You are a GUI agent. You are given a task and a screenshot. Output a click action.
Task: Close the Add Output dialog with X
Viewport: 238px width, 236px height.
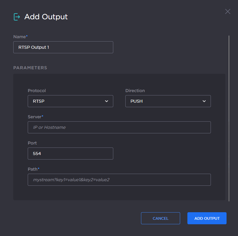pyautogui.click(x=227, y=11)
